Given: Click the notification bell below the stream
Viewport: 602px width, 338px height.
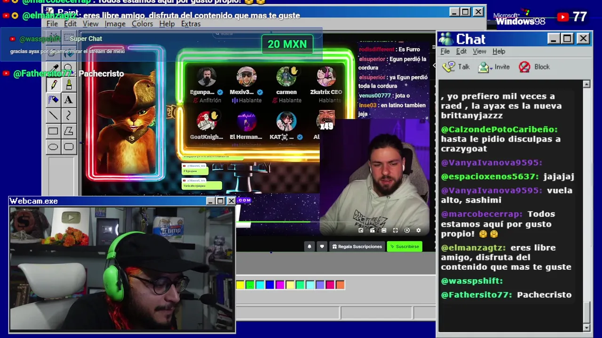Looking at the screenshot, I should [x=309, y=246].
